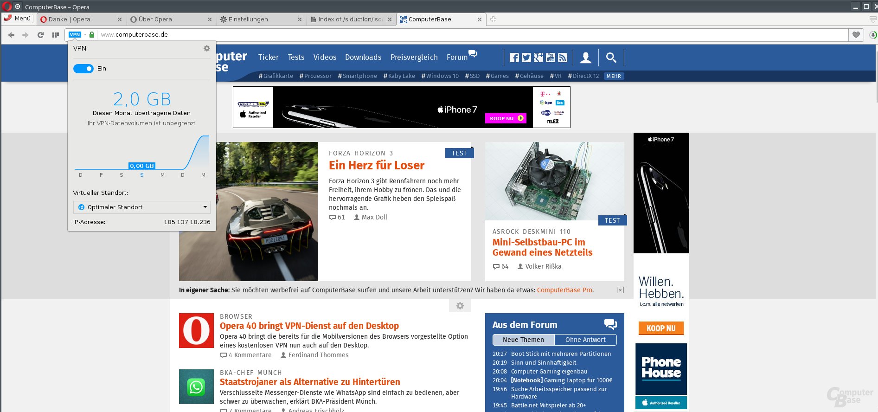Open the Ticker navigation item

269,58
